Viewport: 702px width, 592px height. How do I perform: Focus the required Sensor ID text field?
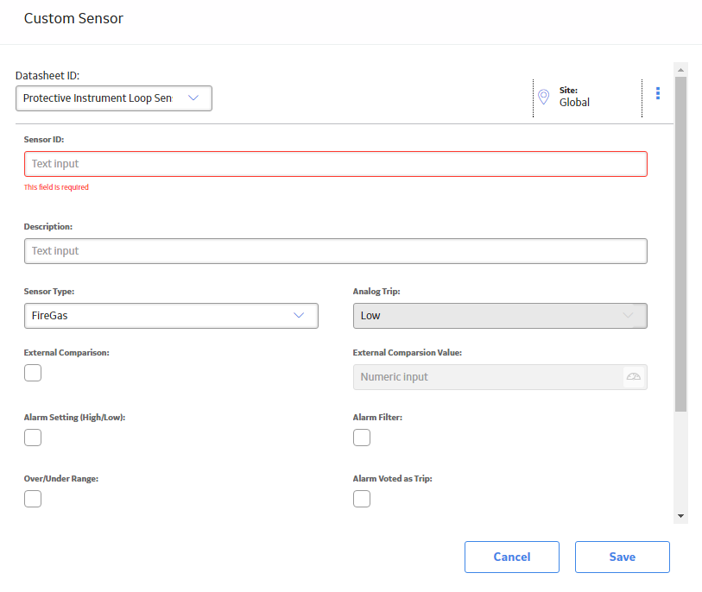(x=336, y=164)
